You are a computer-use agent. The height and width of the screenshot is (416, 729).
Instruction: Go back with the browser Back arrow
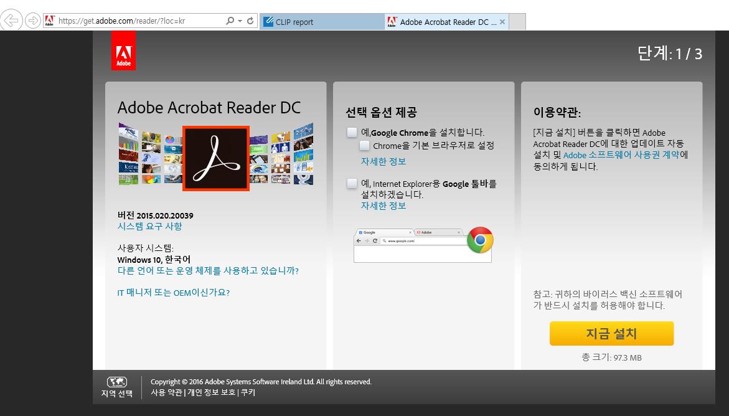11,21
